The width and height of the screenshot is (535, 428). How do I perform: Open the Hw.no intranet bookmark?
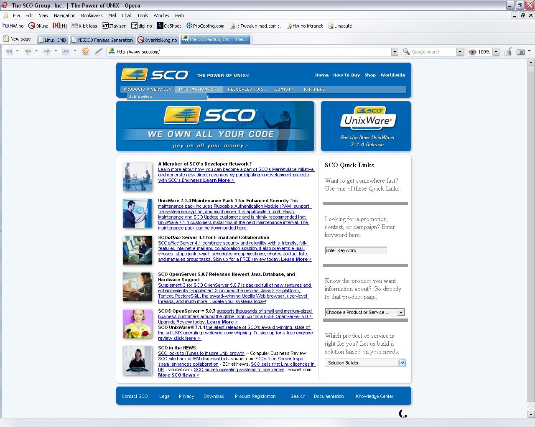pyautogui.click(x=305, y=26)
